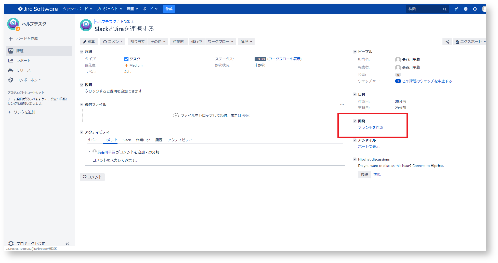Click the search magnifier icon
This screenshot has height=263, width=498.
(x=445, y=9)
